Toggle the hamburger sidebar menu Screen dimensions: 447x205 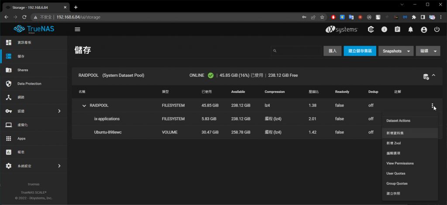[78, 29]
